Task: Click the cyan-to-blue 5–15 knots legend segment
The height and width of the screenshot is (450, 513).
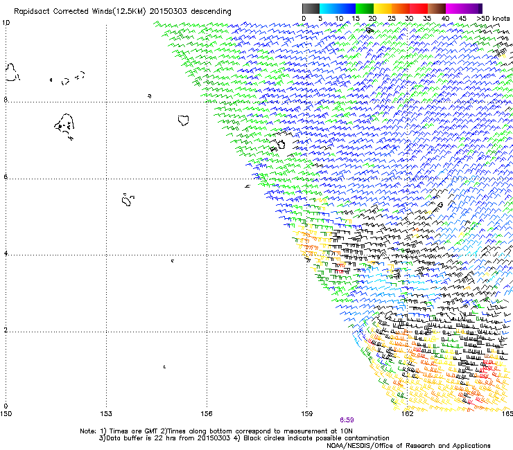Action: click(x=338, y=8)
